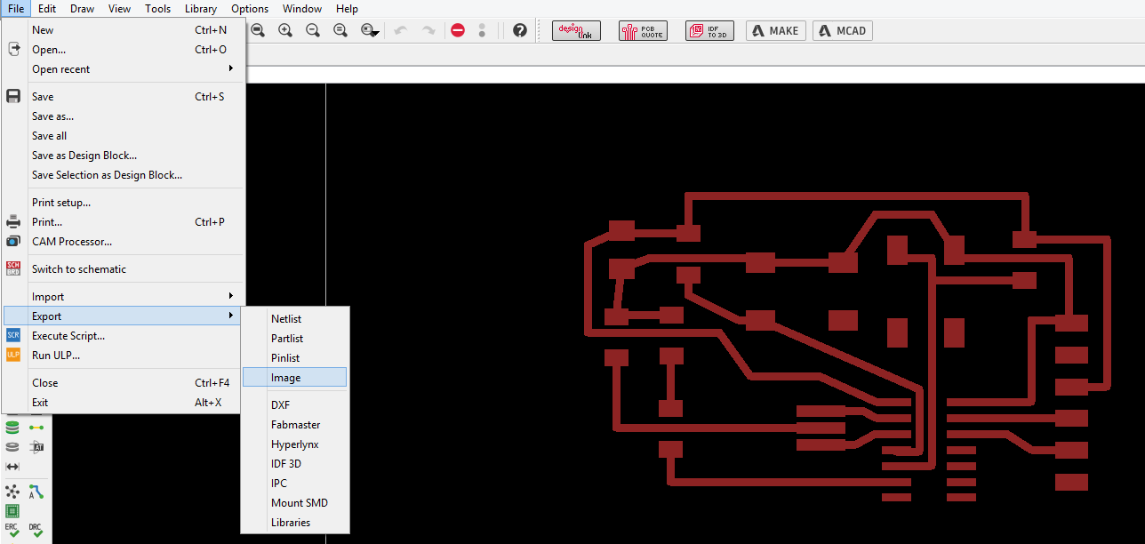The height and width of the screenshot is (544, 1145).
Task: Click the Redo arrow icon
Action: [x=428, y=30]
